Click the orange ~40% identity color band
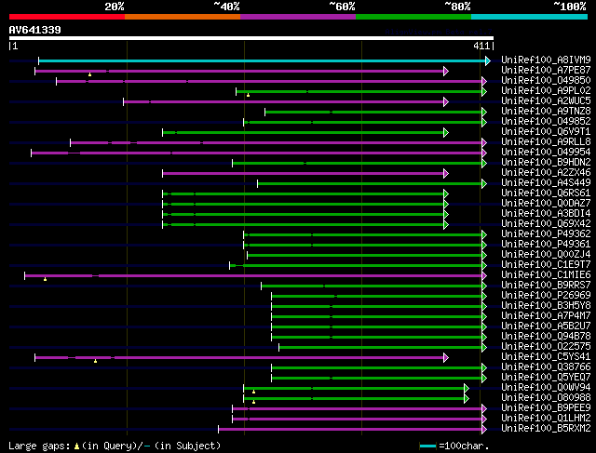The width and height of the screenshot is (596, 453). [183, 17]
